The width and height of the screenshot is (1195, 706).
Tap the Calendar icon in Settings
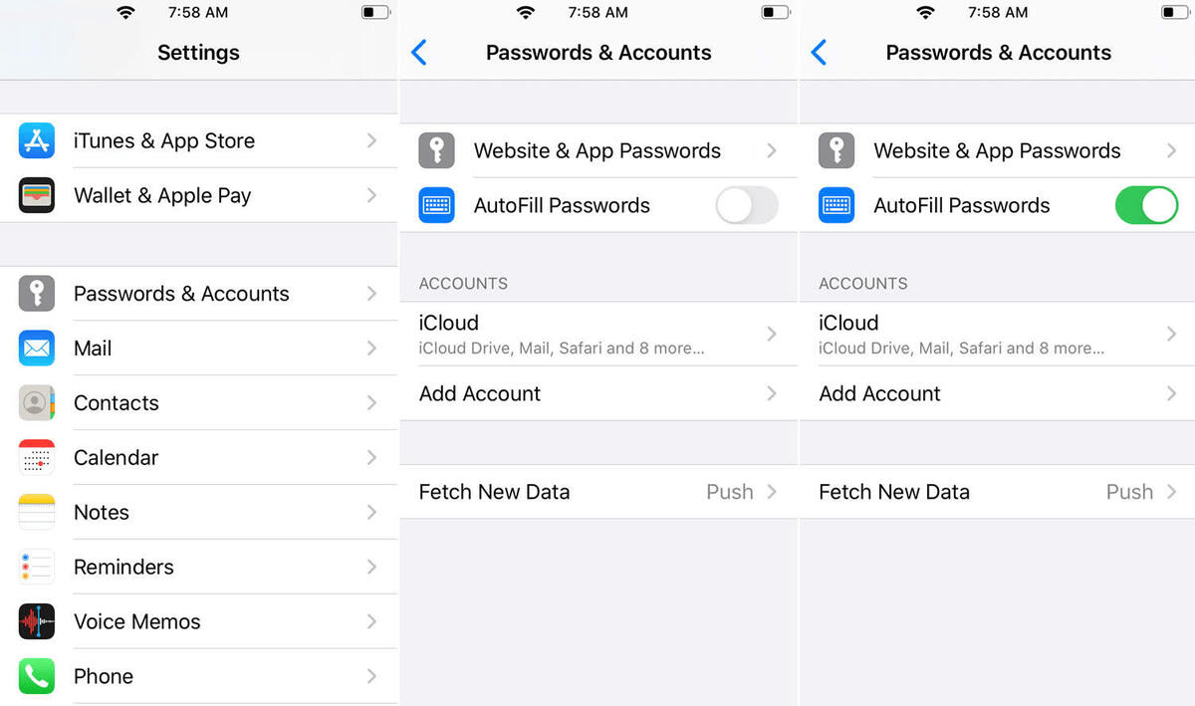click(37, 457)
